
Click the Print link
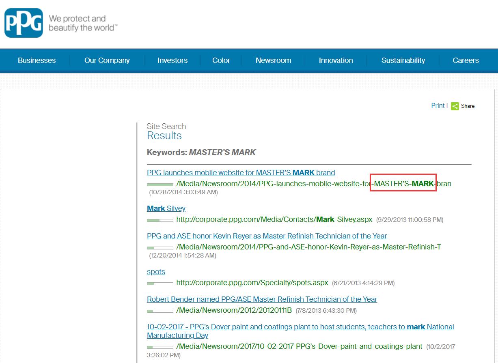pyautogui.click(x=438, y=105)
